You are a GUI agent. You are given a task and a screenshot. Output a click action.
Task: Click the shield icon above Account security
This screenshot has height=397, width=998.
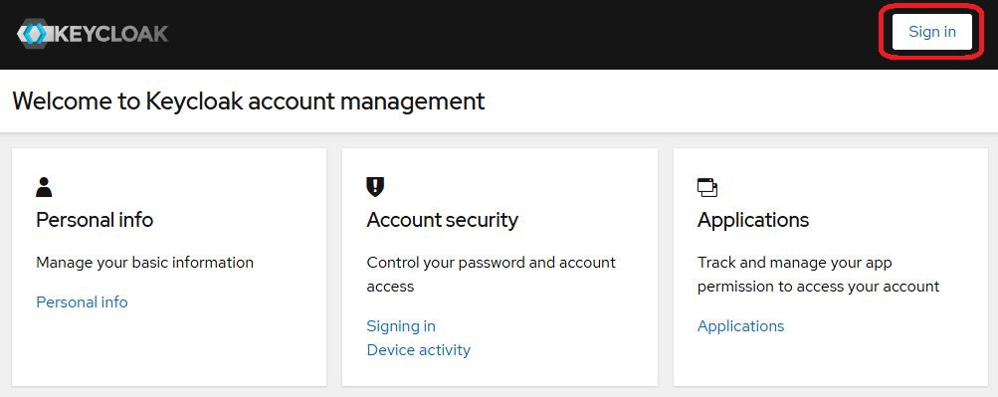[x=375, y=187]
